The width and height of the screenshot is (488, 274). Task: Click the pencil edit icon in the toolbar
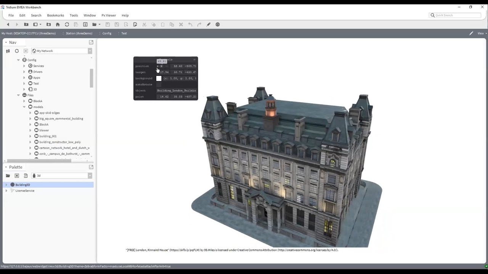tap(209, 24)
